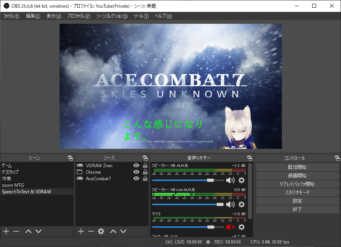
Task: Click the audio mixer vertical scrollbar
Action: [x=250, y=191]
